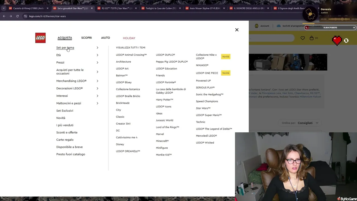Select the Speed Champions theme
Image resolution: width=357 pixels, height=201 pixels.
(x=207, y=101)
